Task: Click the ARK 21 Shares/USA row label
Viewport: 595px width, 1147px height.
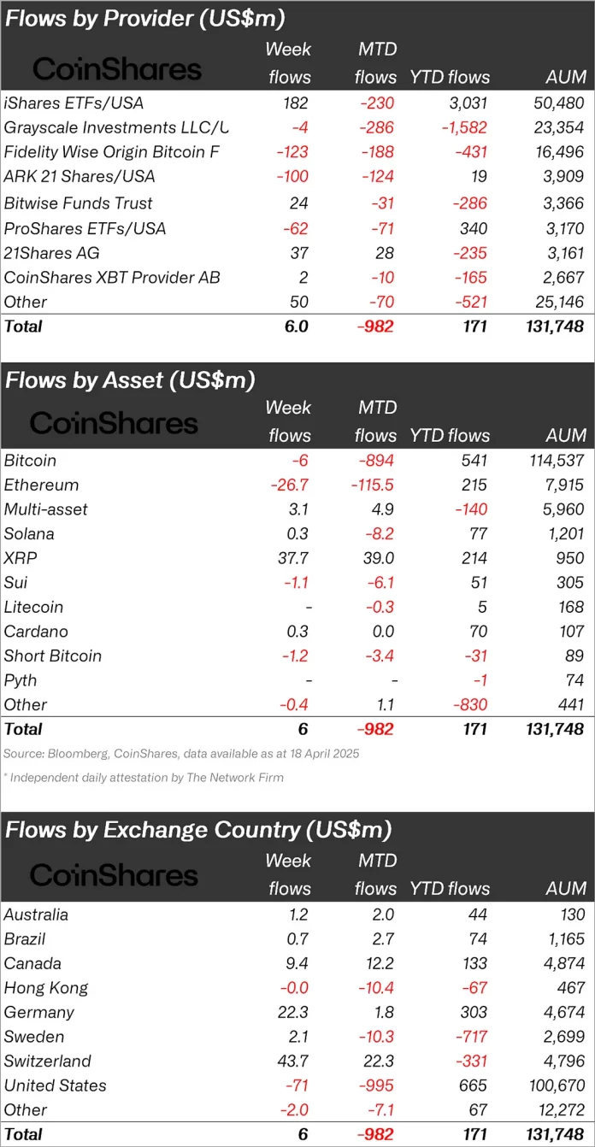Action: tap(80, 177)
